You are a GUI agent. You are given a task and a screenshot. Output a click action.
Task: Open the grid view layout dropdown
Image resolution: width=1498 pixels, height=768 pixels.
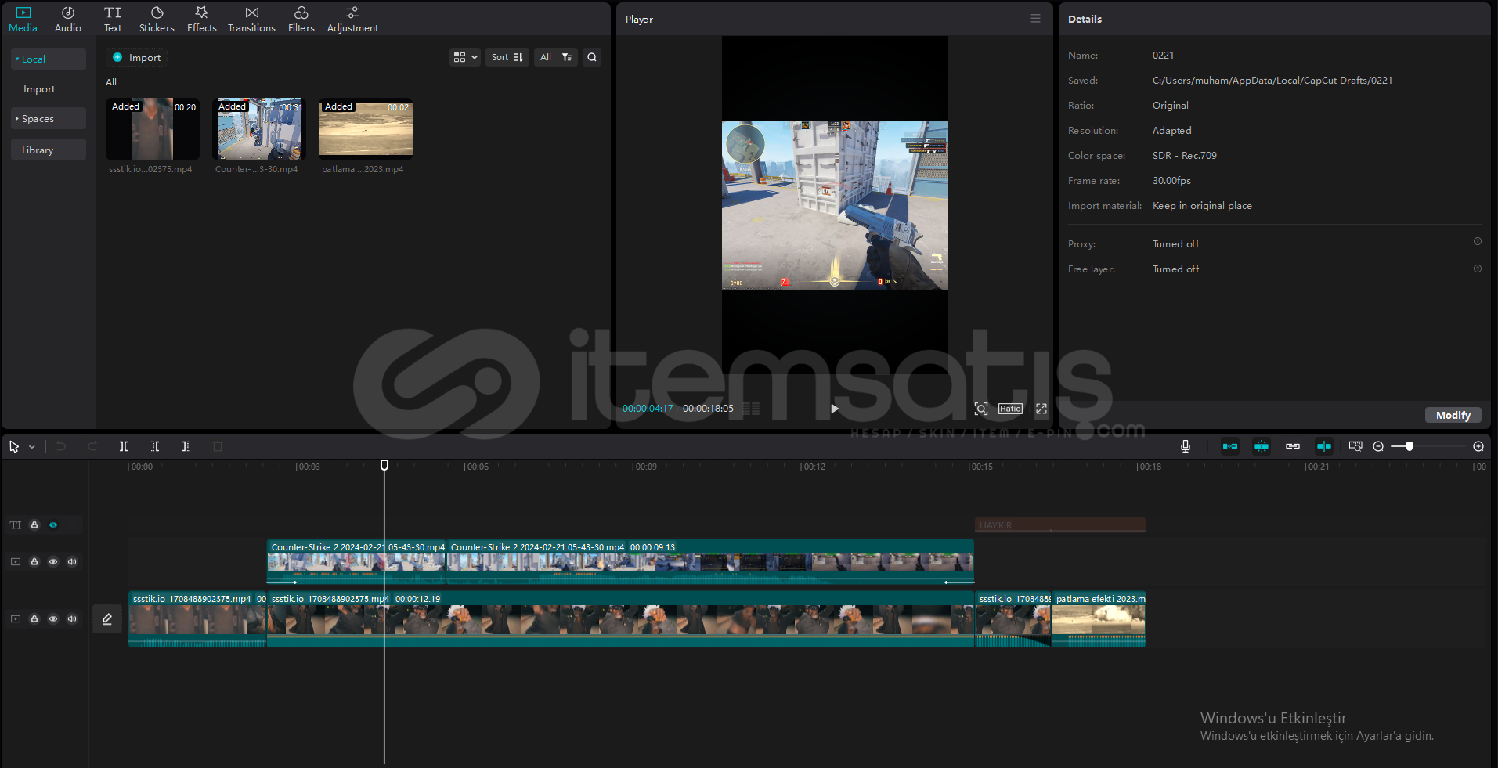465,57
